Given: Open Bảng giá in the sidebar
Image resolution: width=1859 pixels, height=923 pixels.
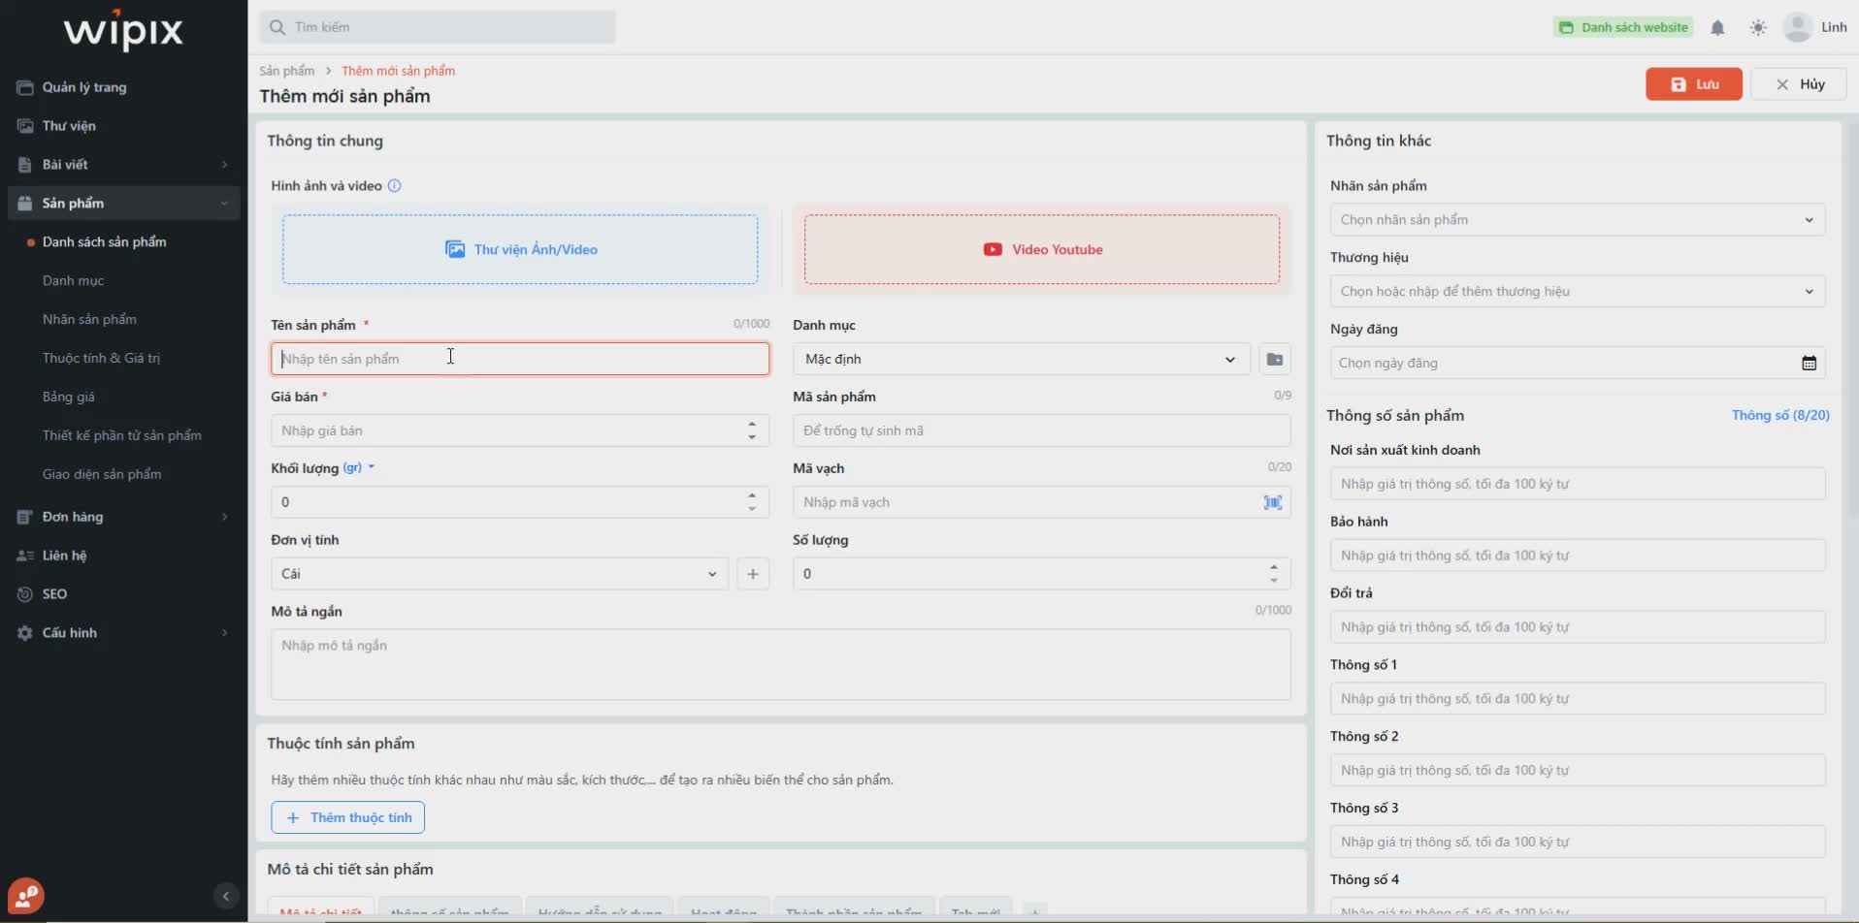Looking at the screenshot, I should (x=68, y=398).
